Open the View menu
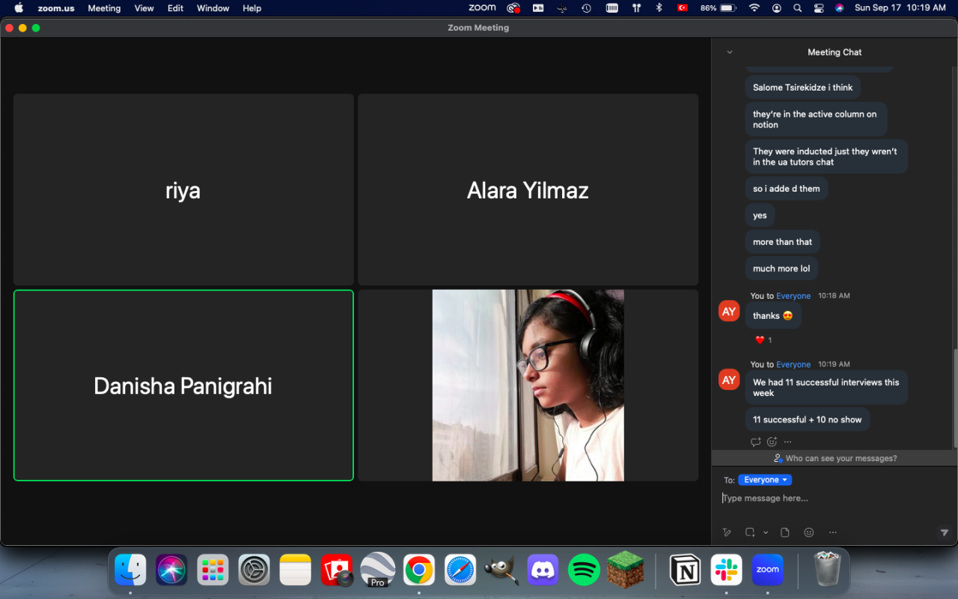The height and width of the screenshot is (599, 958). pyautogui.click(x=144, y=8)
